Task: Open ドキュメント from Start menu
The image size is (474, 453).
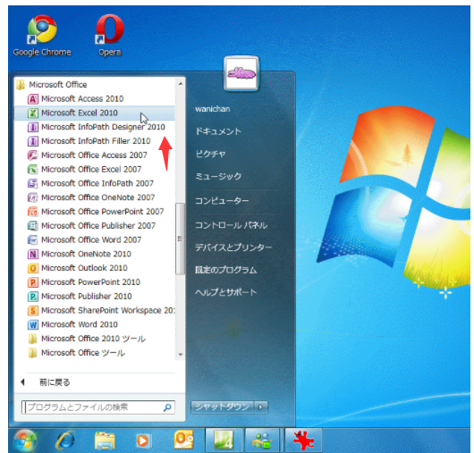Action: click(x=218, y=131)
